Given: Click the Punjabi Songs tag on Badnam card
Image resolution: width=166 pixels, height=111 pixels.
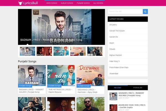Looking at the screenshot, I should pyautogui.click(x=25, y=86).
